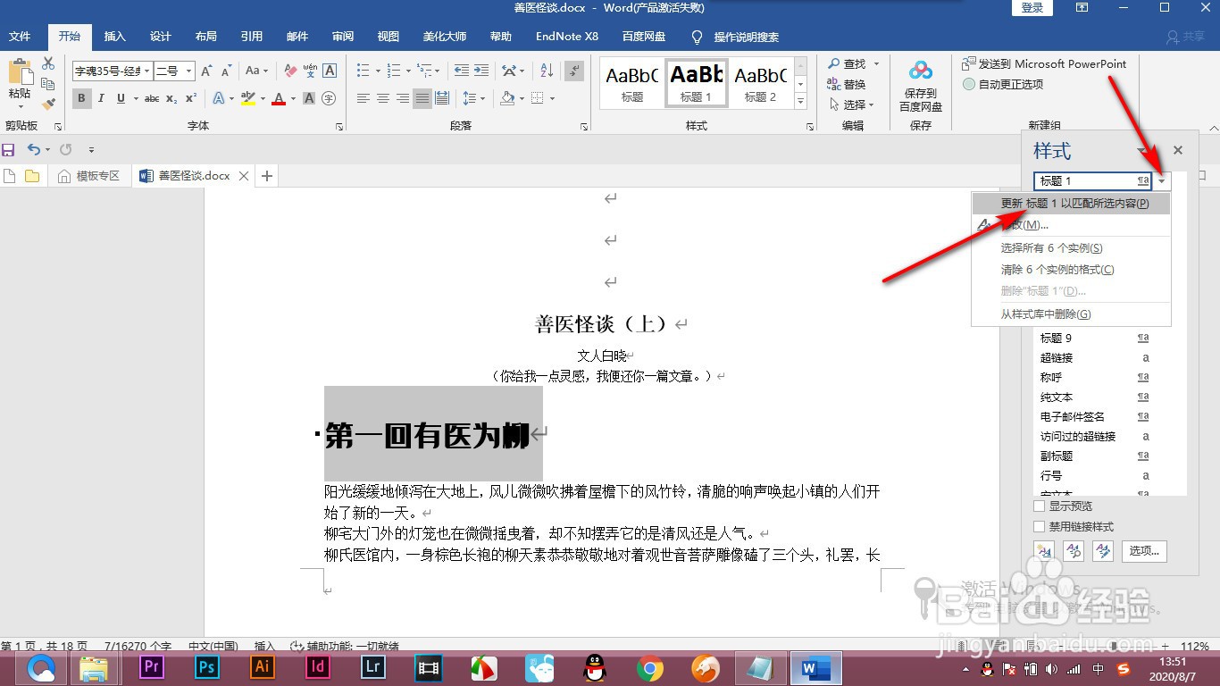This screenshot has height=686, width=1220.
Task: Open font size dropdown 二号
Action: pos(189,71)
